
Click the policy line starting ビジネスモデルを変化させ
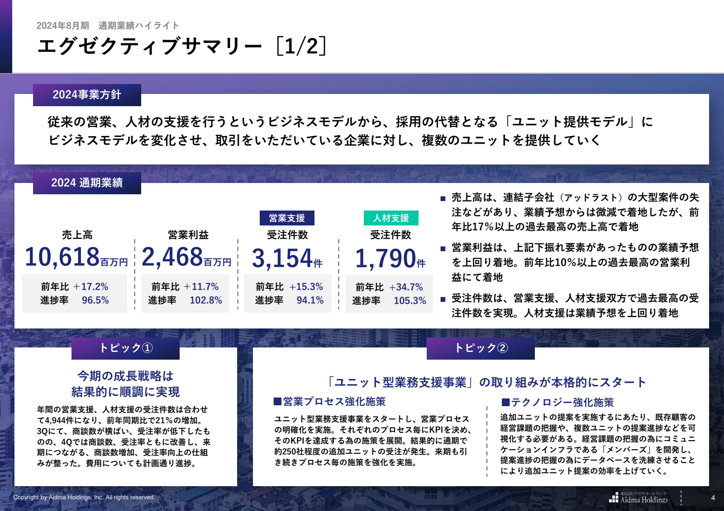pyautogui.click(x=324, y=141)
